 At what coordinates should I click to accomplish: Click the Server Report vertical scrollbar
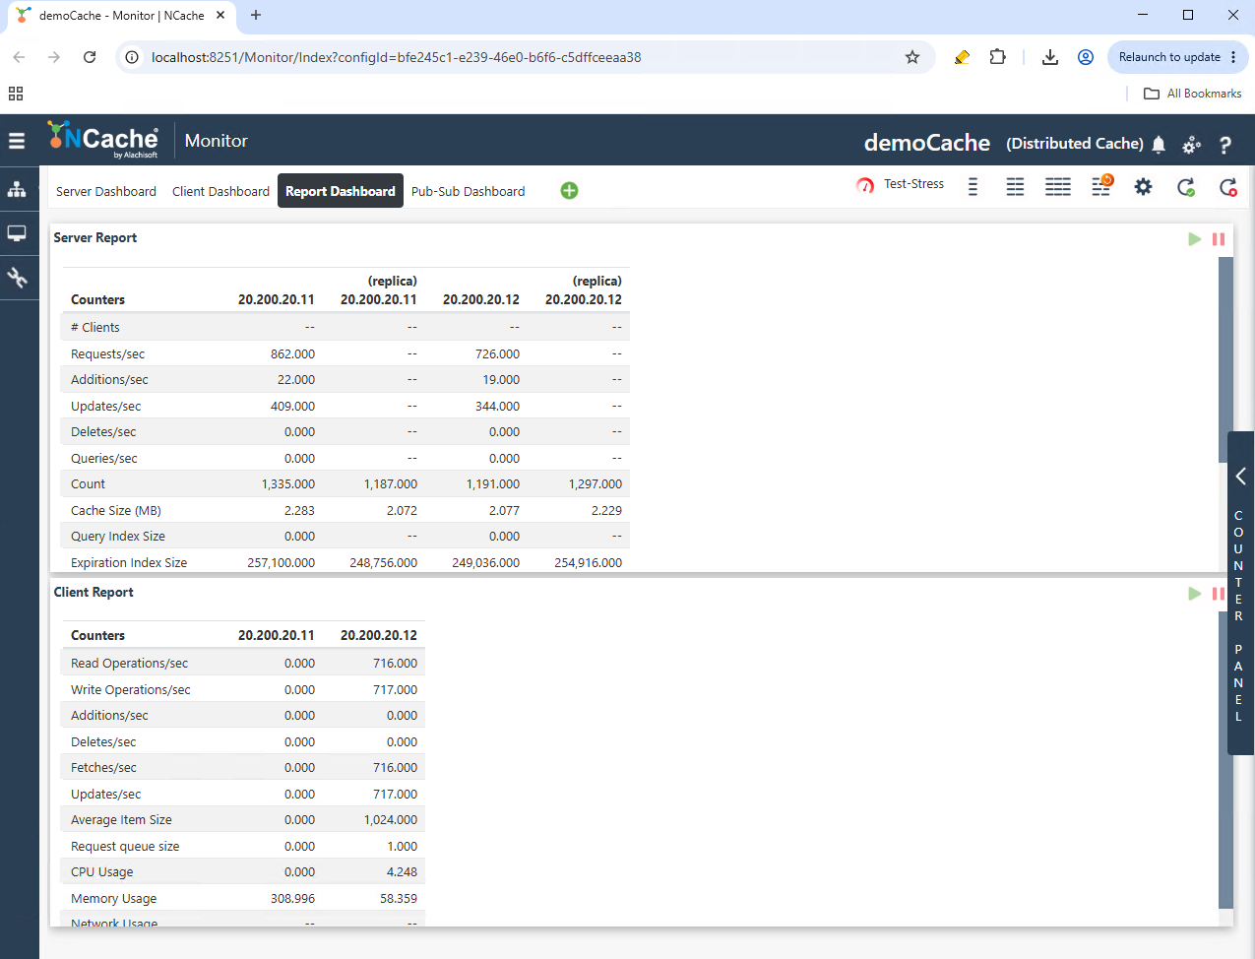tap(1225, 360)
